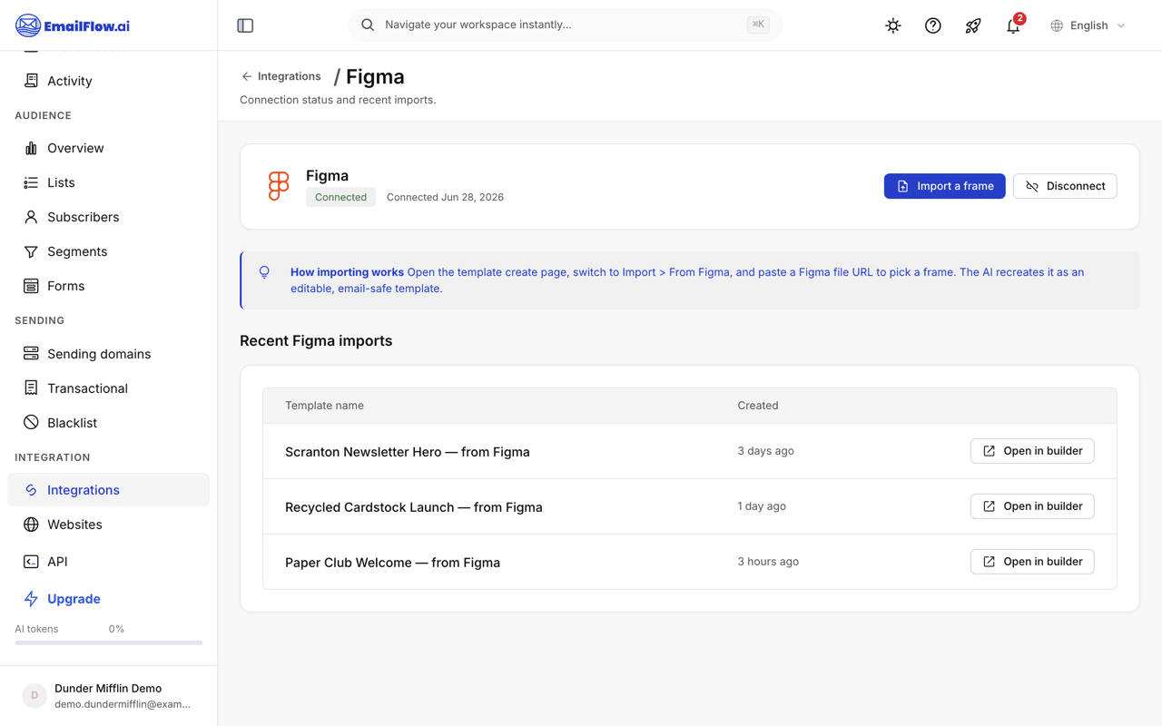Click the rocket icon in header
Screen dimensions: 1162x726
click(x=973, y=25)
